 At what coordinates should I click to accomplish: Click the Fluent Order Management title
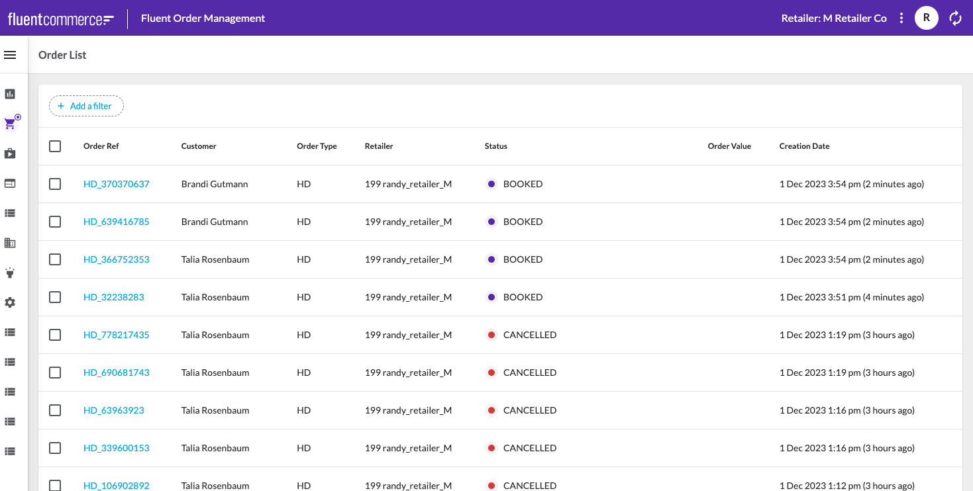203,18
